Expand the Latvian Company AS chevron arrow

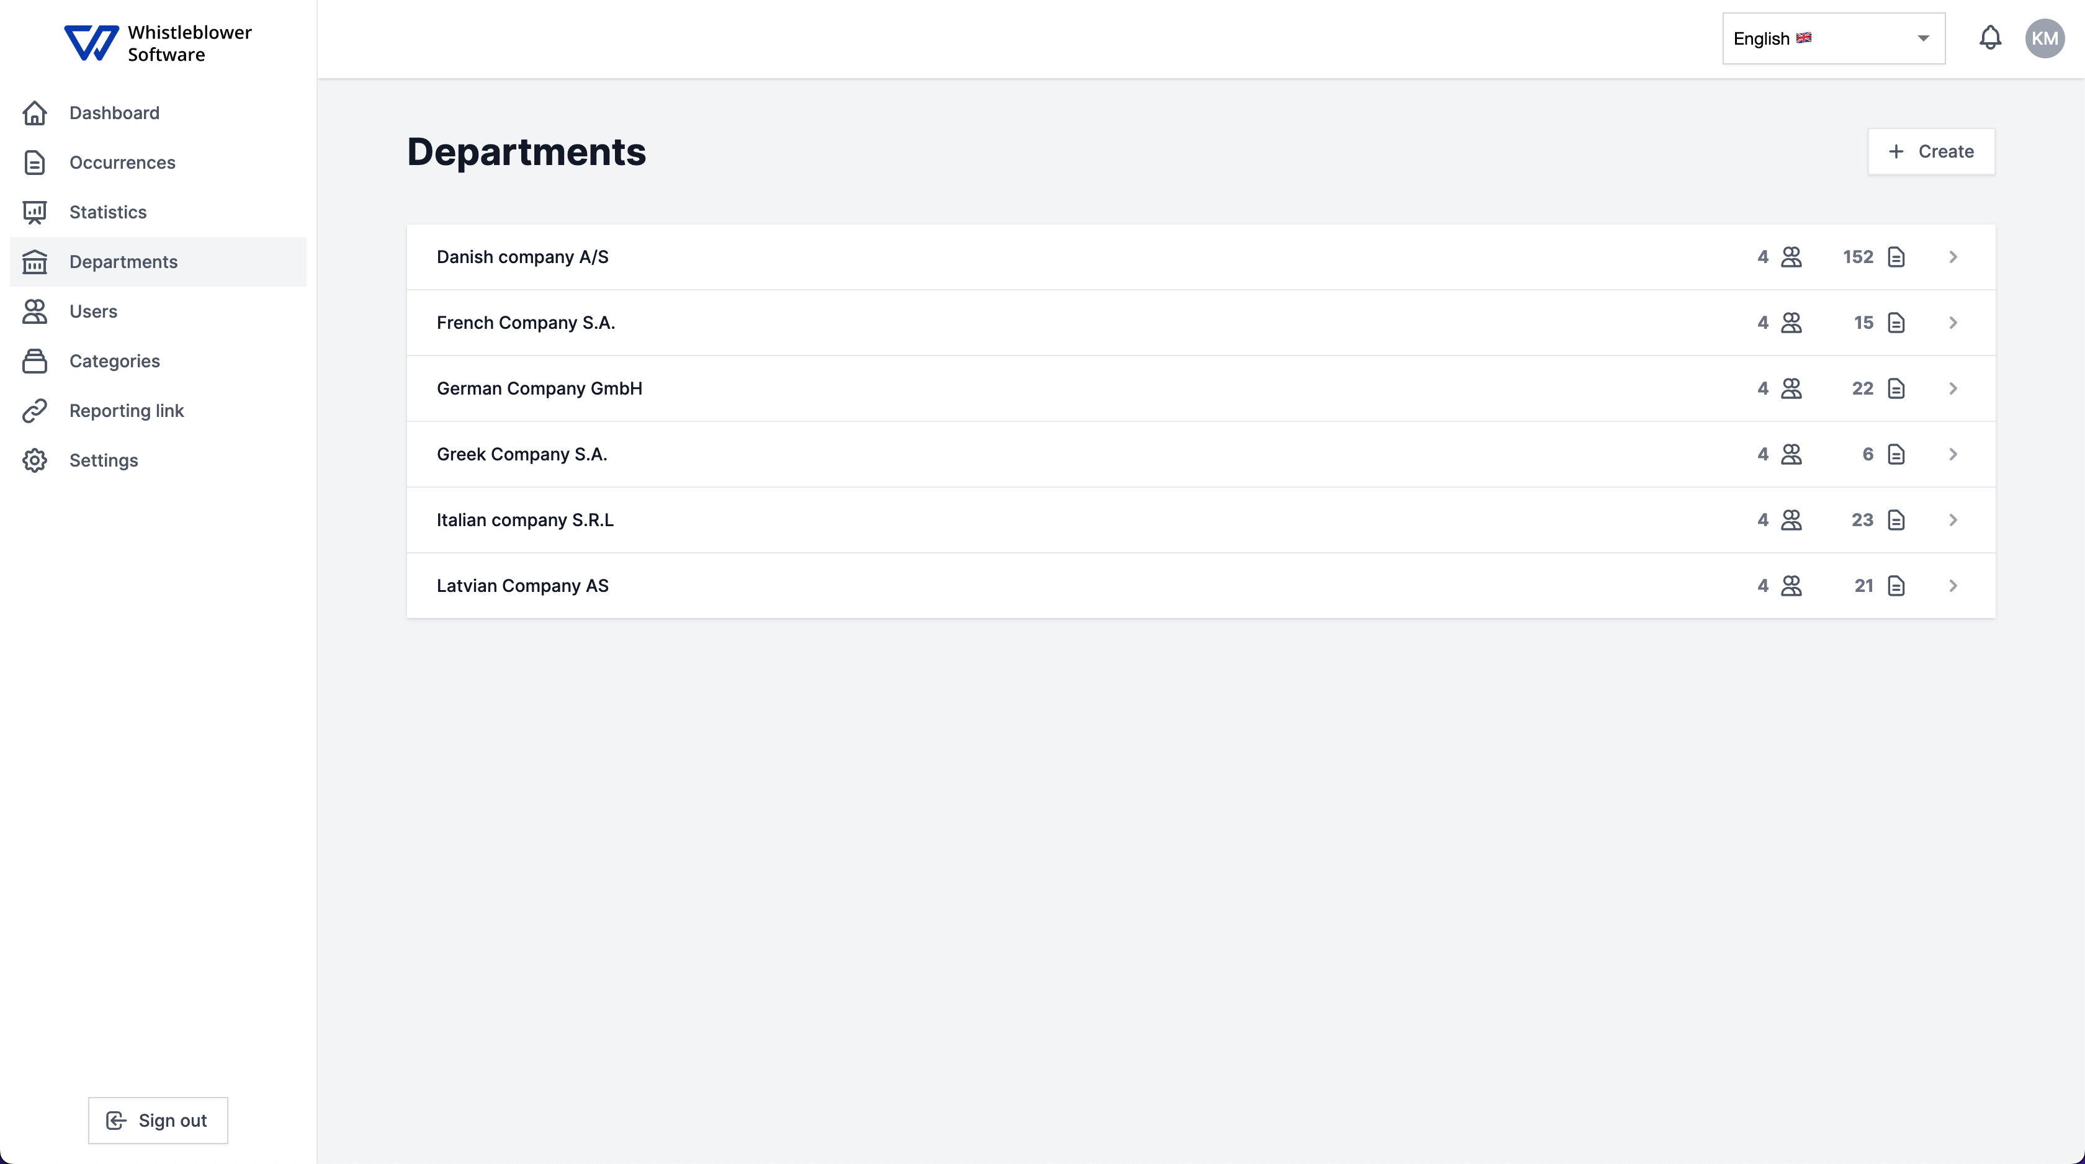[x=1953, y=586]
